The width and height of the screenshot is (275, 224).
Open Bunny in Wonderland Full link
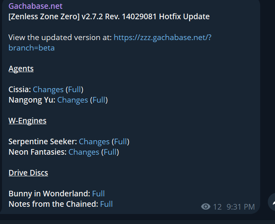[x=98, y=194]
